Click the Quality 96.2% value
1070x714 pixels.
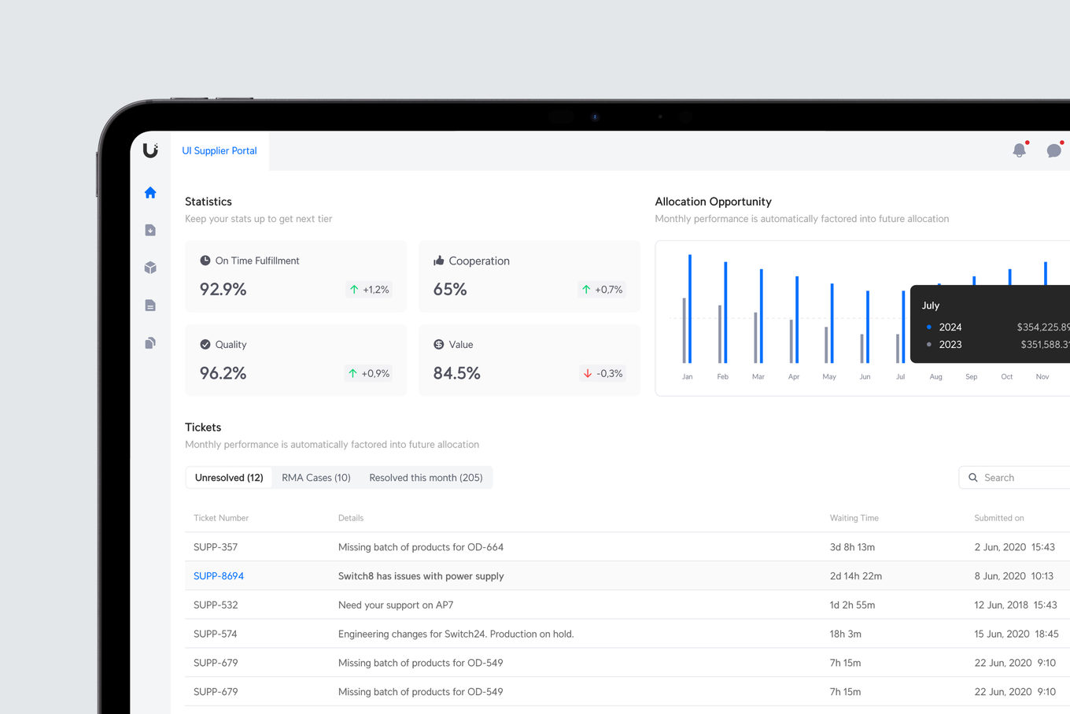click(x=223, y=373)
